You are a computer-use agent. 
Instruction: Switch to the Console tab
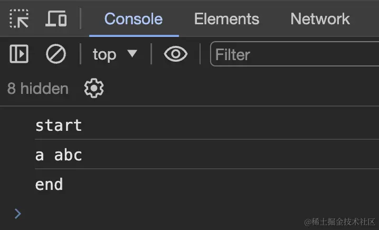tap(134, 19)
